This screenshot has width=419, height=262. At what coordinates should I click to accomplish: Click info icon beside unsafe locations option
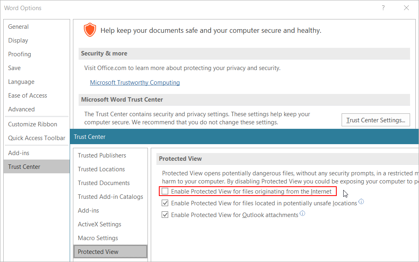[x=361, y=201]
